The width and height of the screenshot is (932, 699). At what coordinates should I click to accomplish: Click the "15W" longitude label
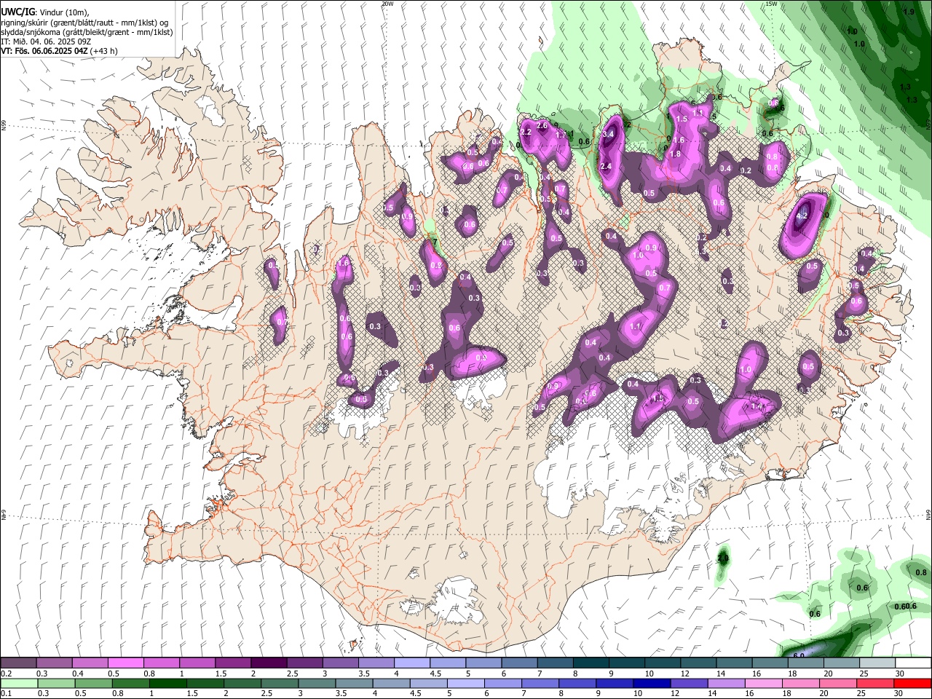click(771, 4)
